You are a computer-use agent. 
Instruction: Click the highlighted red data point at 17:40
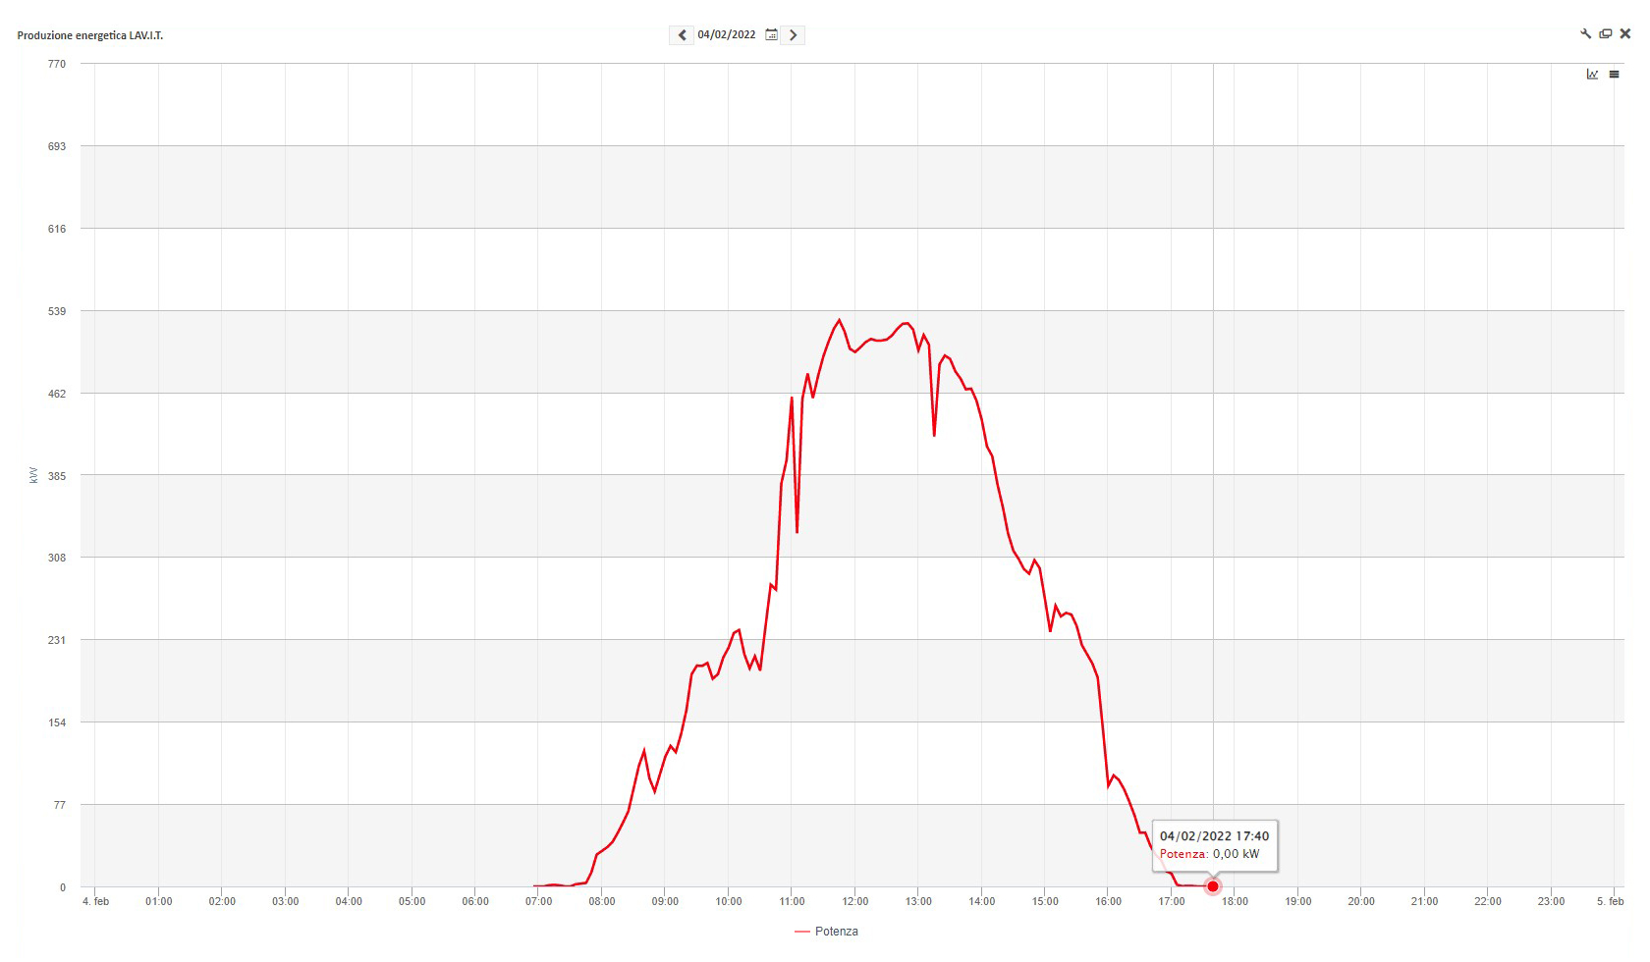click(x=1213, y=886)
